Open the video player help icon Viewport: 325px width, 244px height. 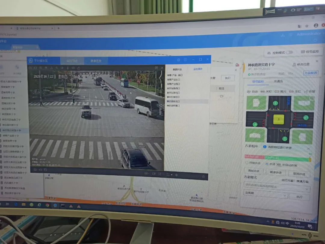tap(185, 60)
